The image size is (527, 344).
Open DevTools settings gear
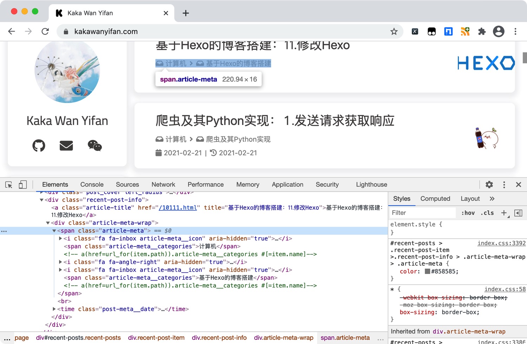click(489, 185)
